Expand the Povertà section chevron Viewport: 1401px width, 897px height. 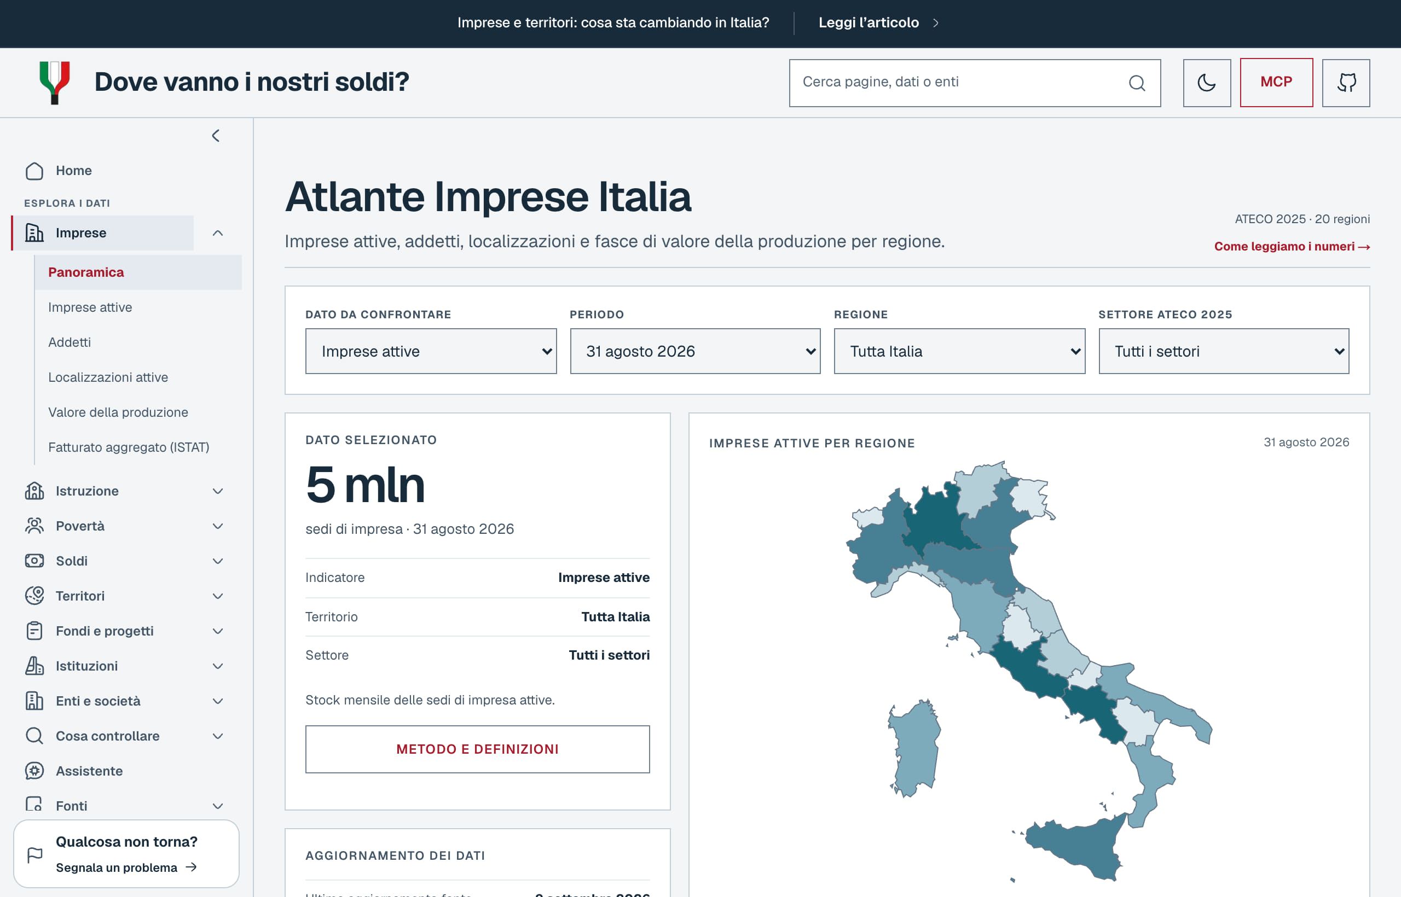(x=218, y=526)
